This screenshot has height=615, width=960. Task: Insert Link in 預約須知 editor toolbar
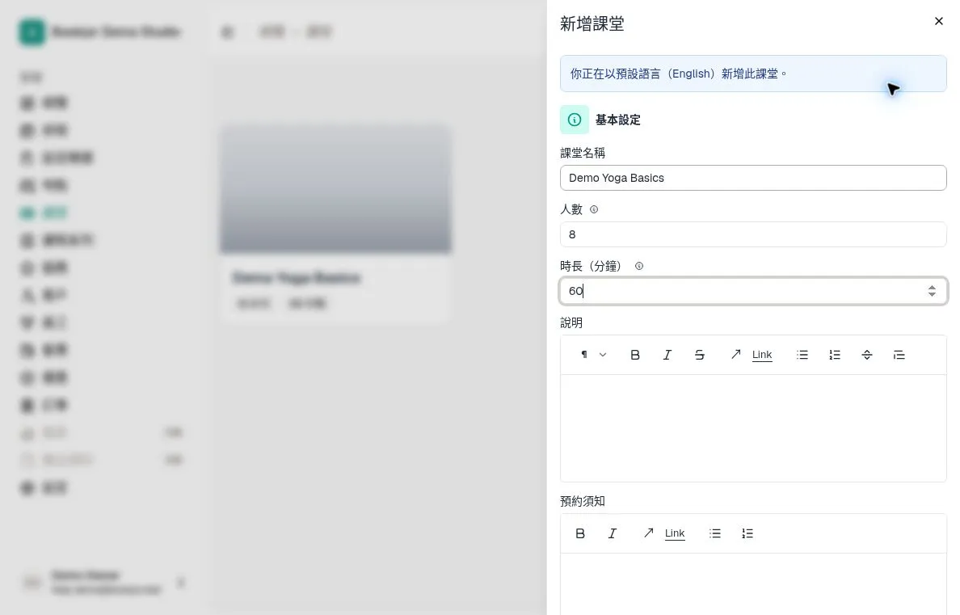pos(664,533)
